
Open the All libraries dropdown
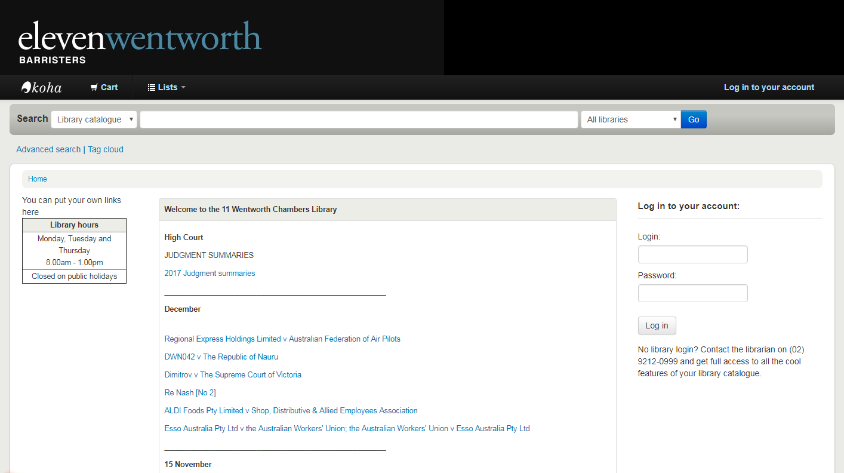click(631, 119)
